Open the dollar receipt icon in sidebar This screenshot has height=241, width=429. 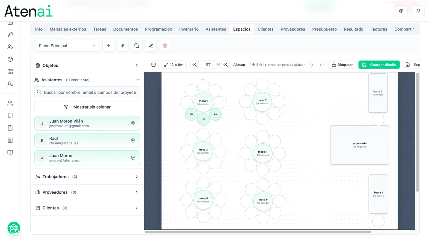point(10,140)
